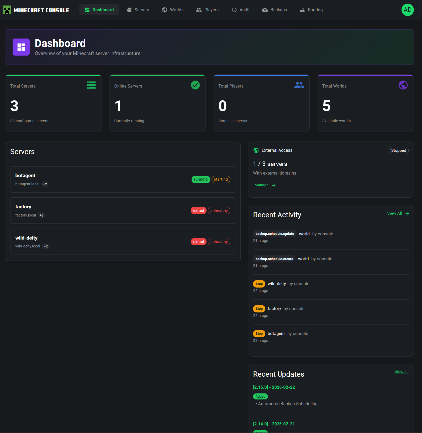Click the View All arrow icon
This screenshot has width=422, height=433.
(407, 213)
